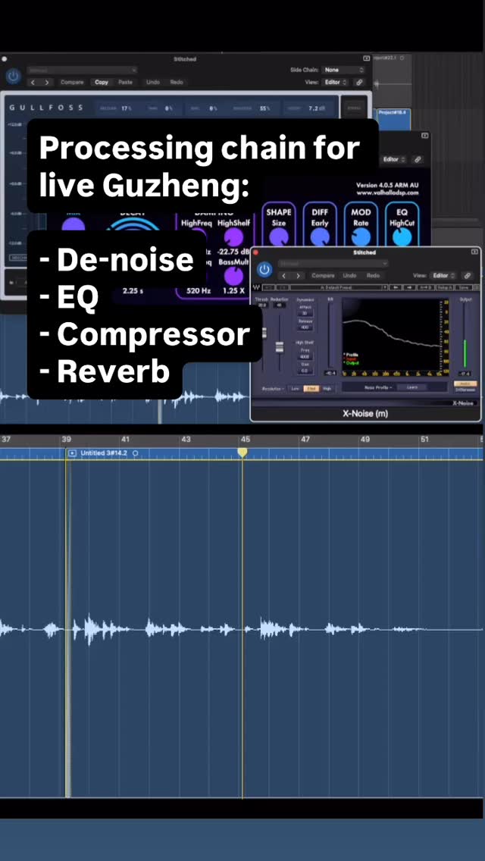
Task: Click the A->B button in Waves toolbar
Action: [x=426, y=287]
